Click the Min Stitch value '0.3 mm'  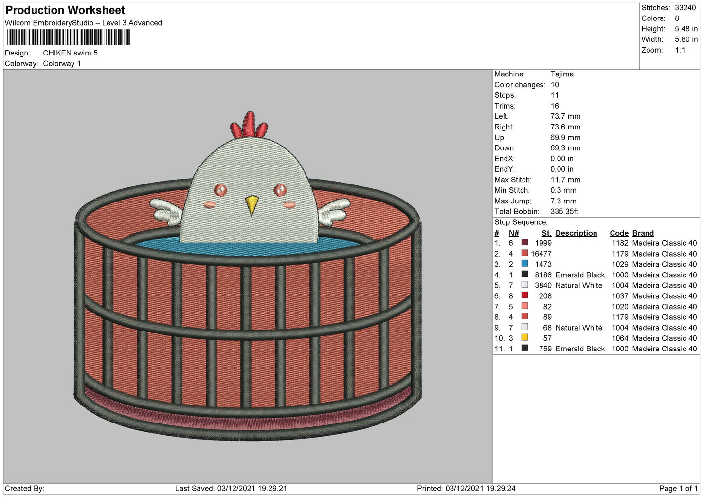[x=563, y=190]
